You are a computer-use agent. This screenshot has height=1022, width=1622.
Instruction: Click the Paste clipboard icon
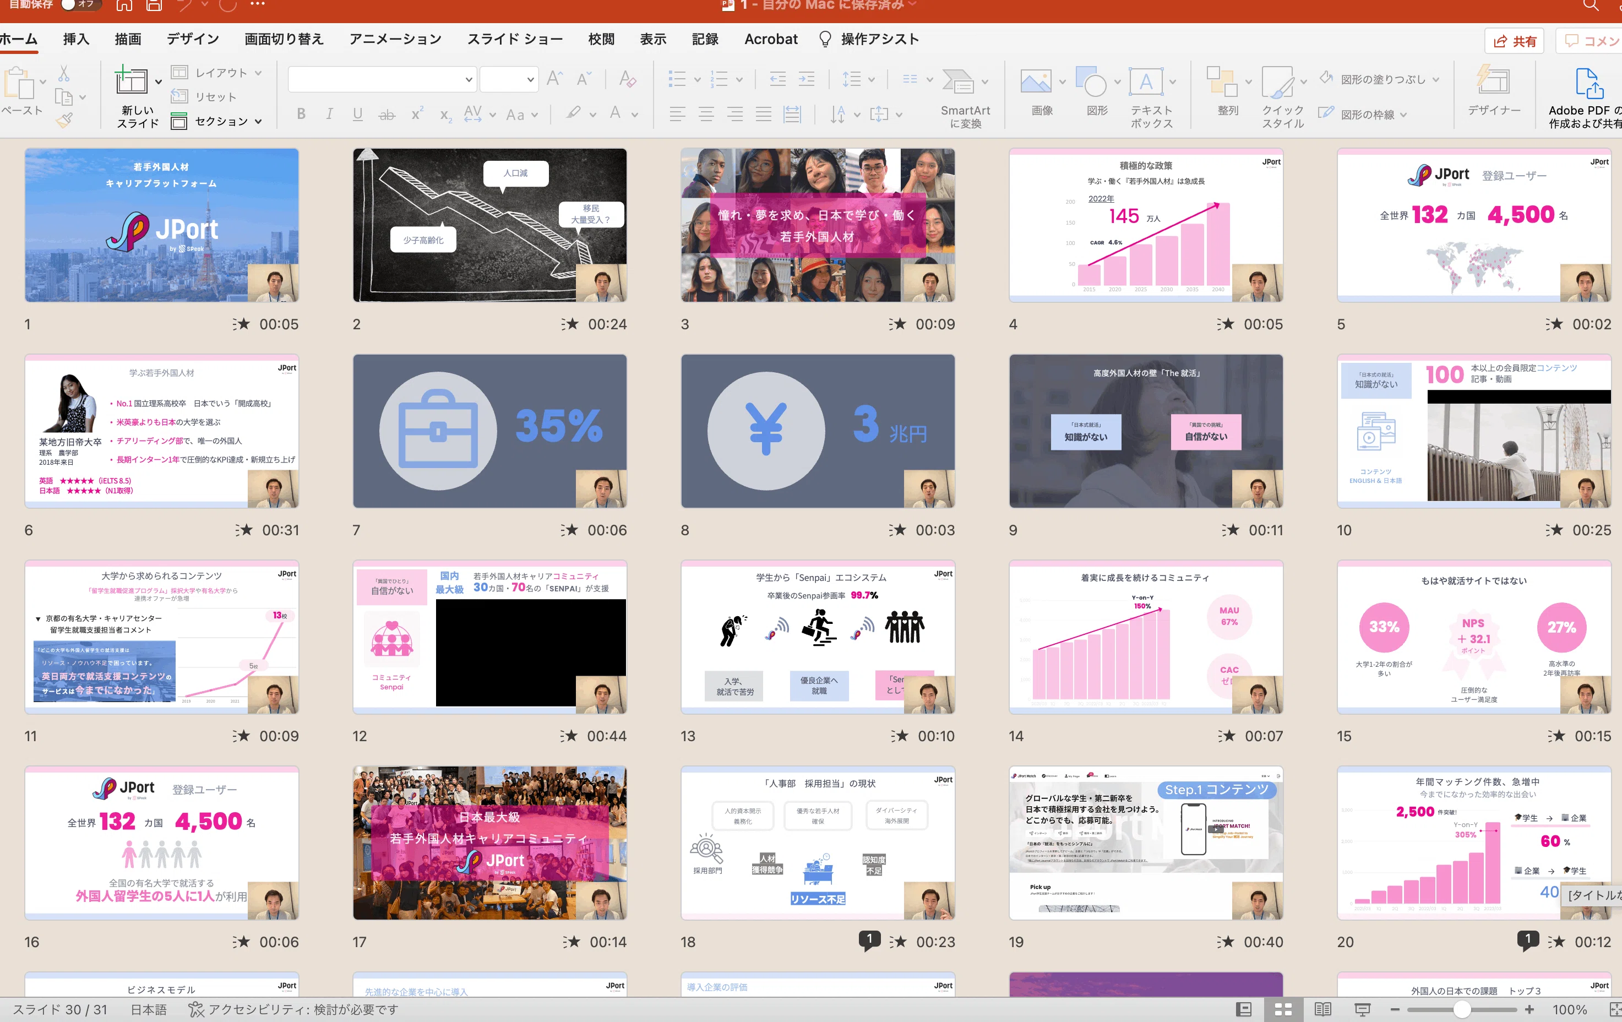(x=18, y=84)
